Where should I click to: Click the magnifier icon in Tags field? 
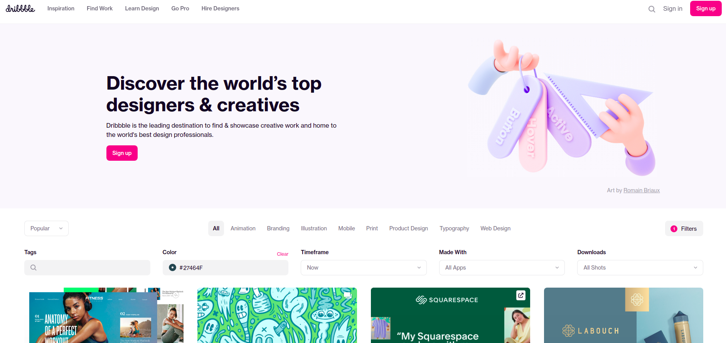(x=34, y=268)
